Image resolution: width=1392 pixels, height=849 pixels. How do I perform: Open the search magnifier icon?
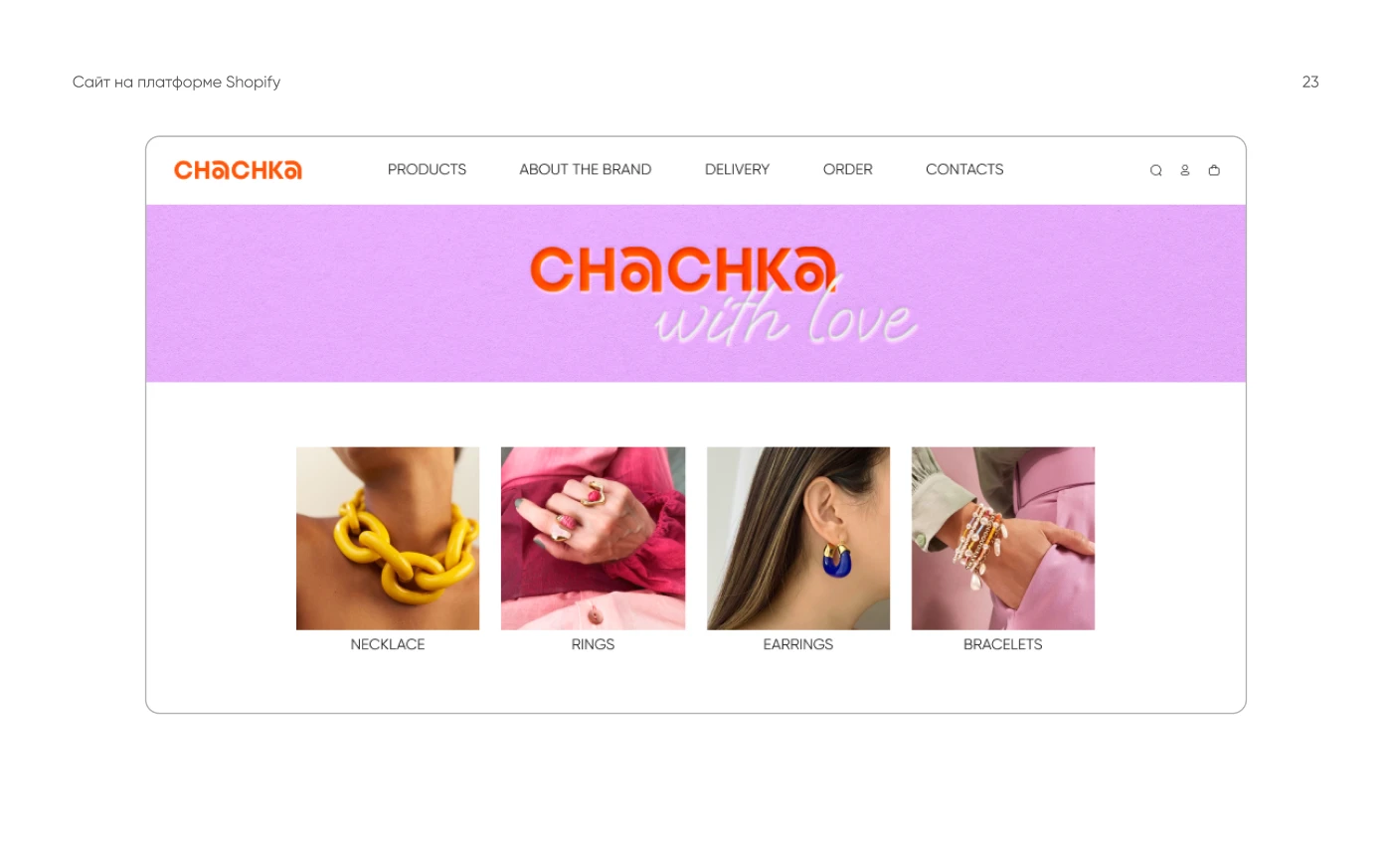point(1155,170)
